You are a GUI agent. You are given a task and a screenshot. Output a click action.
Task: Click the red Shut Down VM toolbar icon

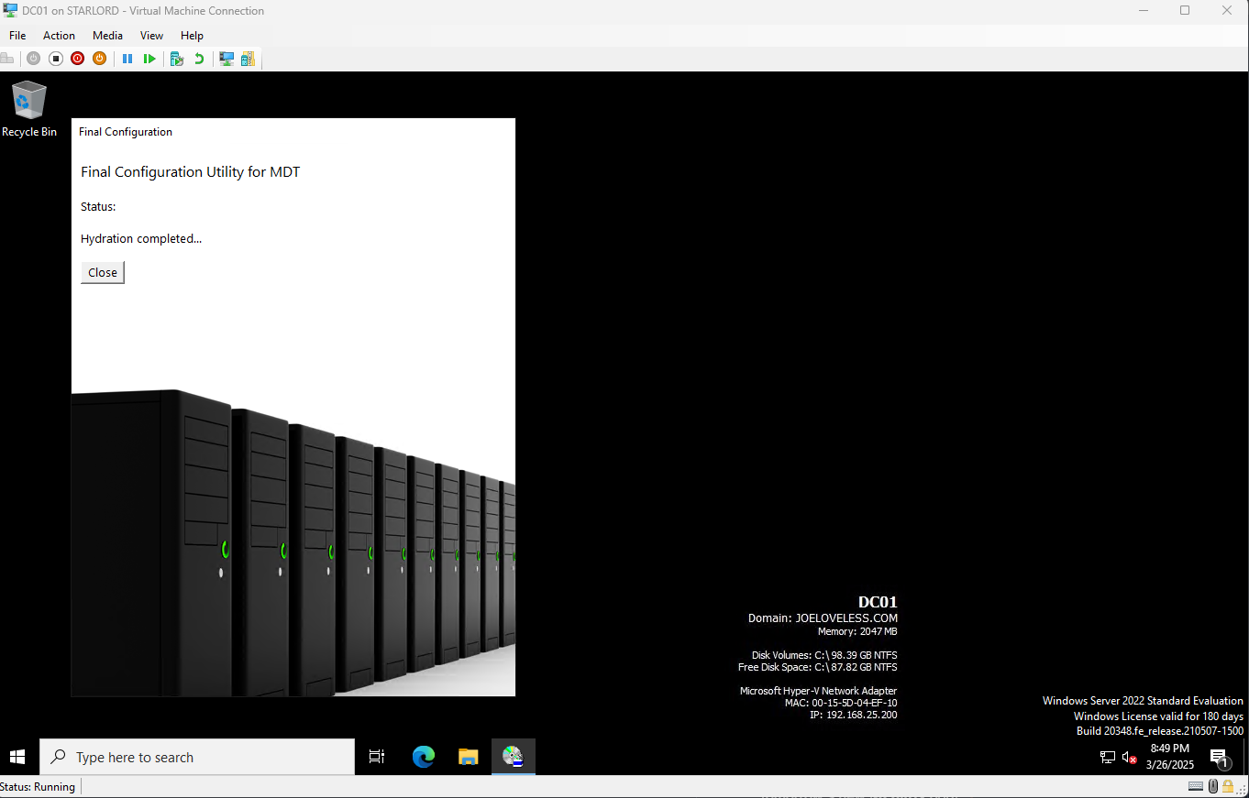[77, 59]
